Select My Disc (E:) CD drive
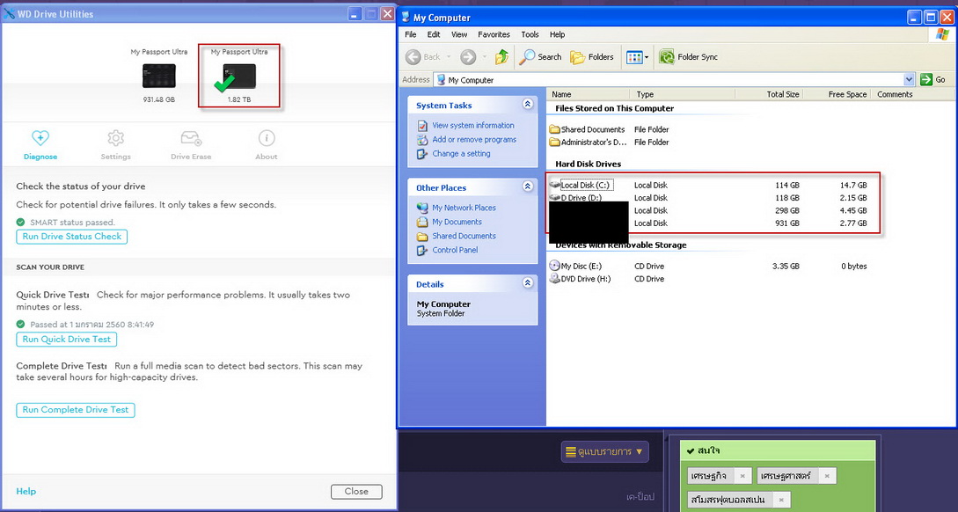The image size is (958, 512). pyautogui.click(x=575, y=267)
